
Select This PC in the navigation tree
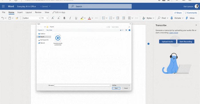44,37
